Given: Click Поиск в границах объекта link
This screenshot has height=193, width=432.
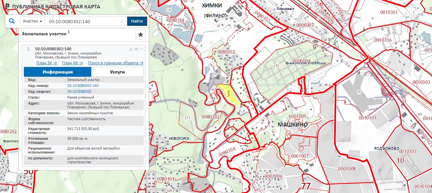Looking at the screenshot, I should (x=115, y=63).
